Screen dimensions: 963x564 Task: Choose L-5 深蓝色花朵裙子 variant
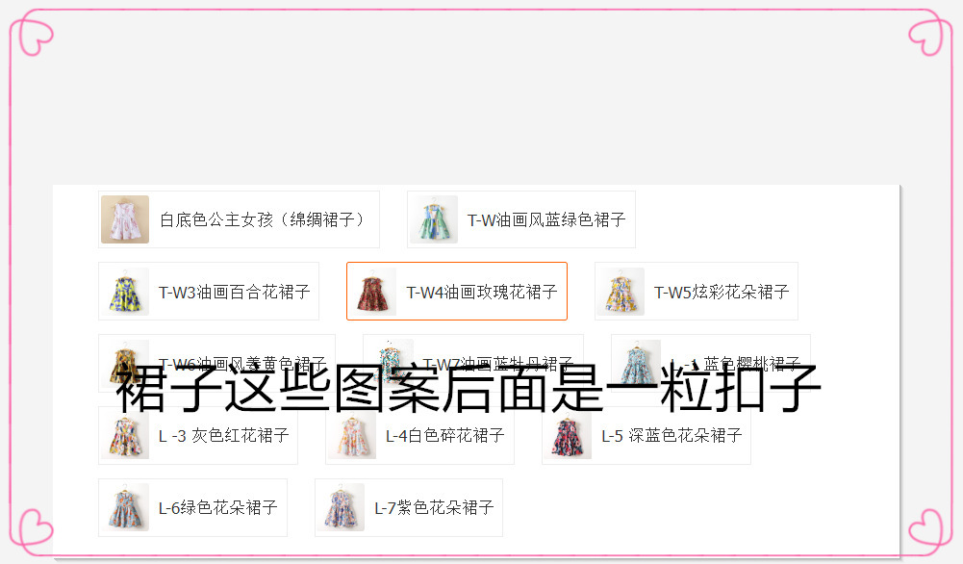point(646,436)
